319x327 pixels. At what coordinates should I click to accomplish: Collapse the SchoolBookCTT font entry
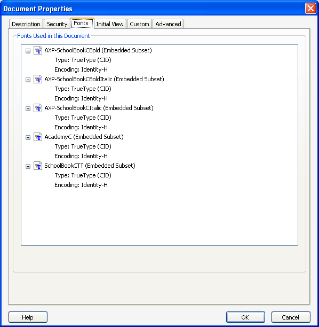[28, 166]
